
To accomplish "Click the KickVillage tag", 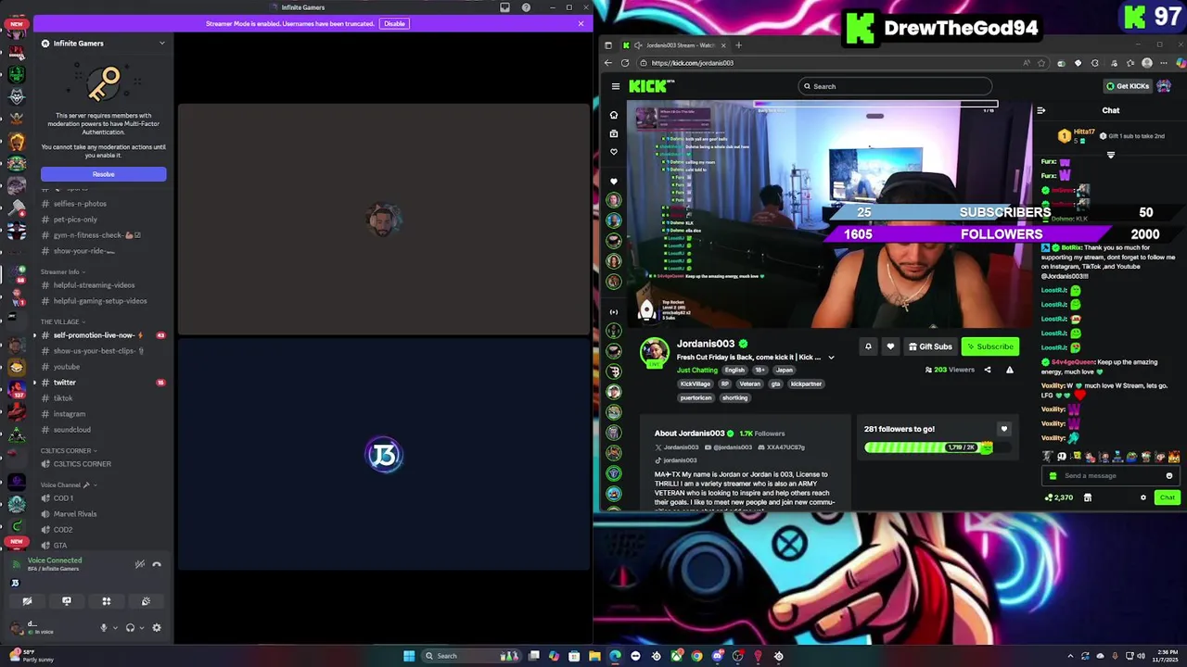I will [x=696, y=384].
